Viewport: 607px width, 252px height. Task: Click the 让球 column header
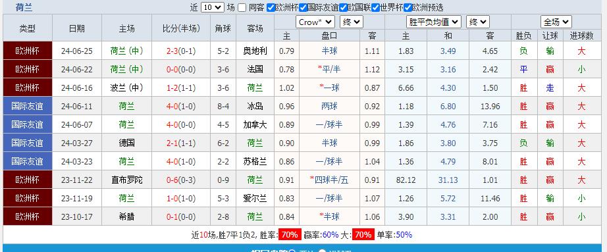point(550,36)
